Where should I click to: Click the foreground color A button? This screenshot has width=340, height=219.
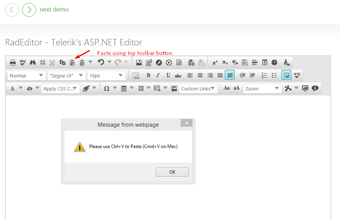(x=12, y=89)
